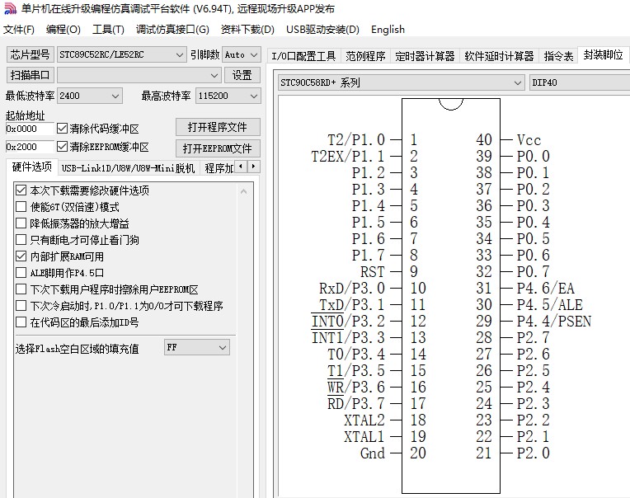Open the 最低波特率 2400 dropdown
The height and width of the screenshot is (498, 630).
click(x=90, y=96)
